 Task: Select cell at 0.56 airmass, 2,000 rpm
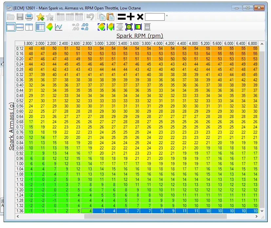pos(40,106)
